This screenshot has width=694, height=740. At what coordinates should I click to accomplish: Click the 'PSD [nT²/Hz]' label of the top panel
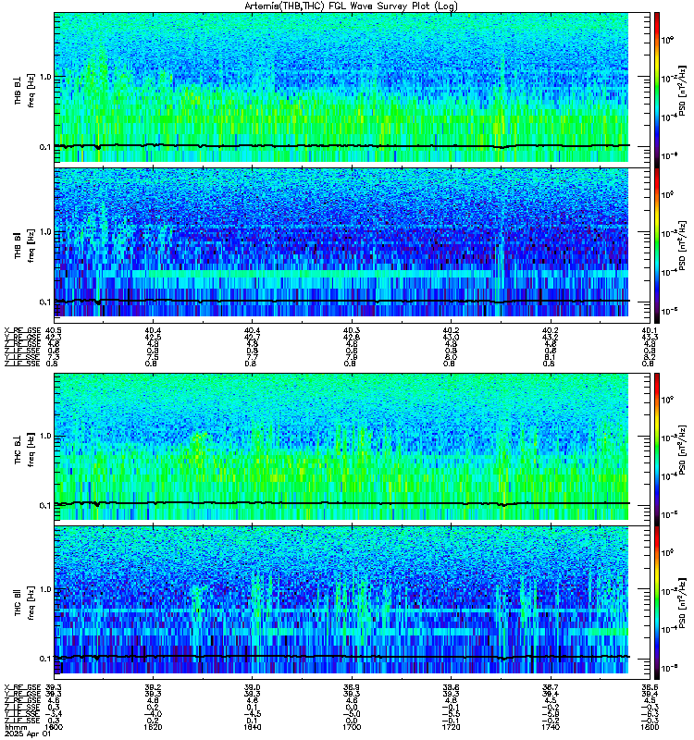tap(682, 90)
